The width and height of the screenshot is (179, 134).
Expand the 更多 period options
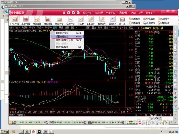tap(74, 28)
